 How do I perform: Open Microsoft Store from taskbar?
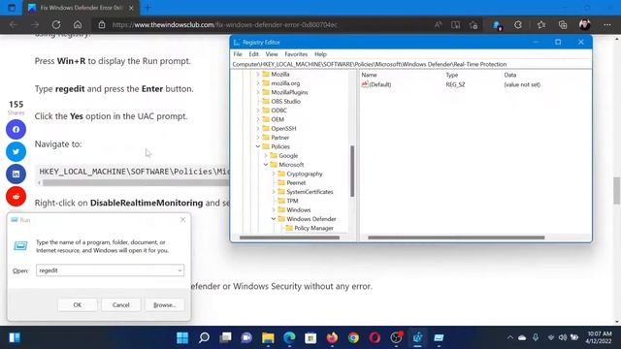[x=310, y=337]
